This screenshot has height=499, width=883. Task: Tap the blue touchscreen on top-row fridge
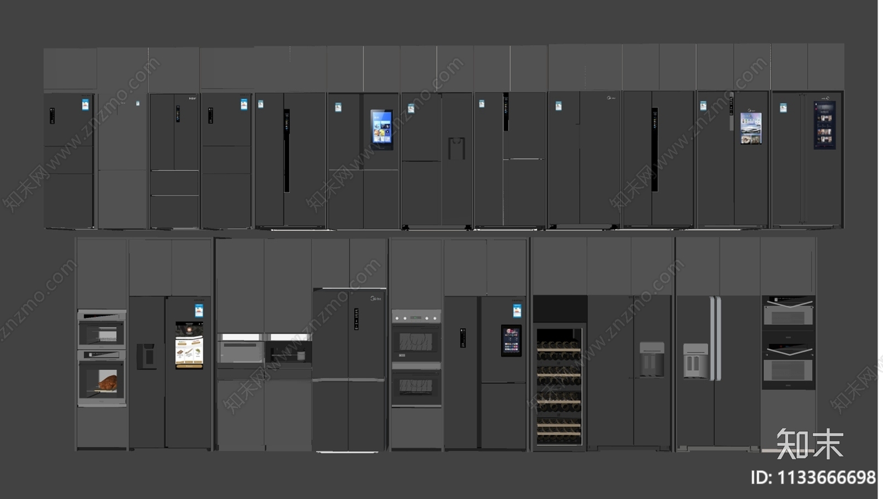click(x=382, y=130)
